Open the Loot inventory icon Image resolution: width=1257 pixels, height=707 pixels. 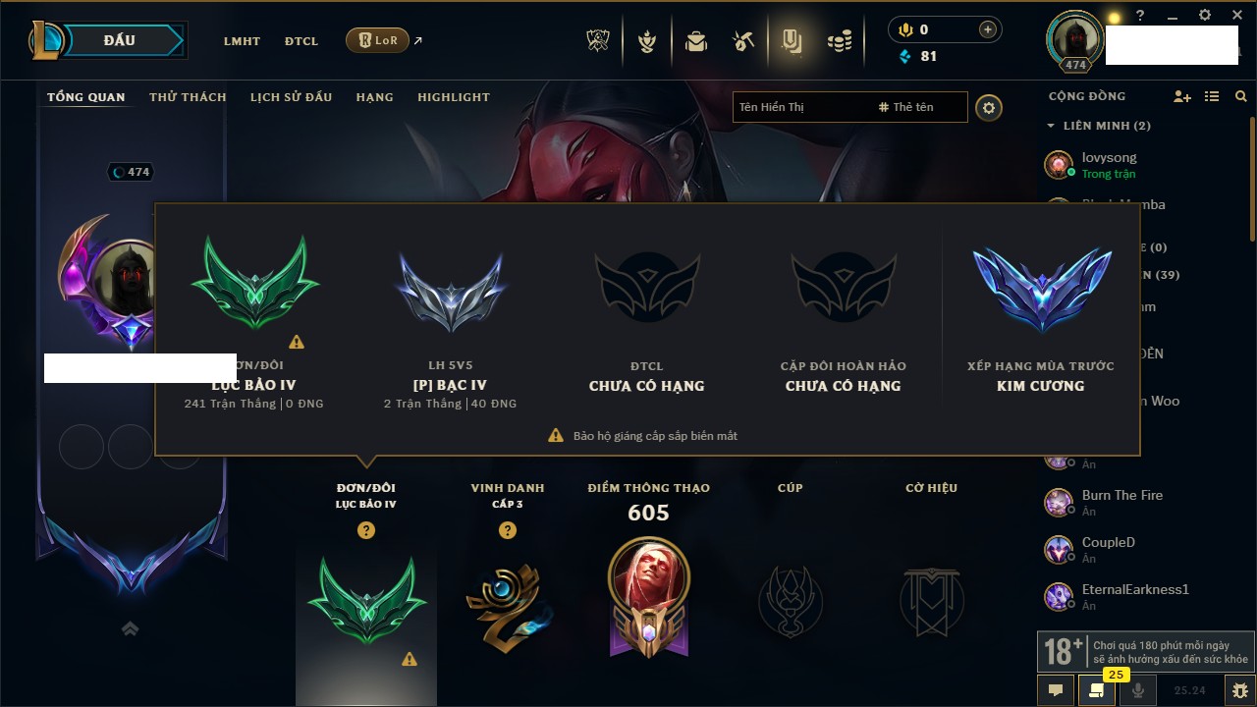click(x=792, y=41)
